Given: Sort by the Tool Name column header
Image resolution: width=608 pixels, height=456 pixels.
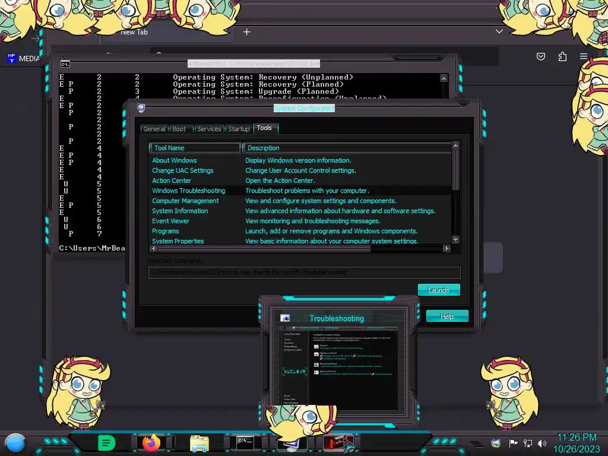Looking at the screenshot, I should (x=195, y=148).
